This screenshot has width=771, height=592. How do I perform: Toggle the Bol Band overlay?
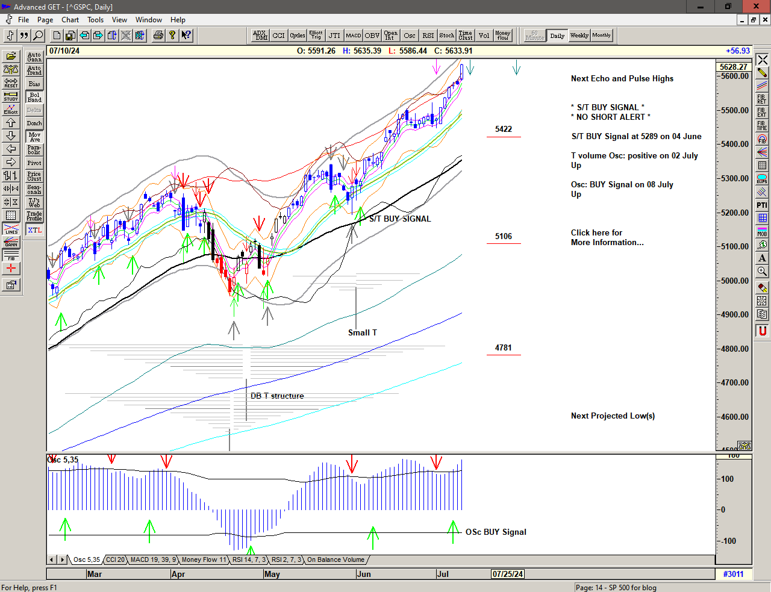click(x=34, y=97)
